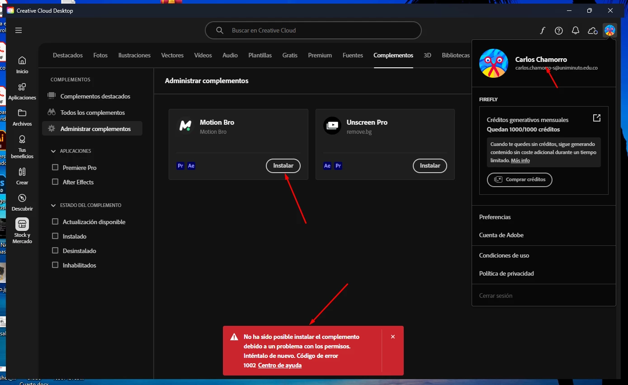Switch to the Plantillas tab
Viewport: 628px width, 385px height.
point(260,55)
